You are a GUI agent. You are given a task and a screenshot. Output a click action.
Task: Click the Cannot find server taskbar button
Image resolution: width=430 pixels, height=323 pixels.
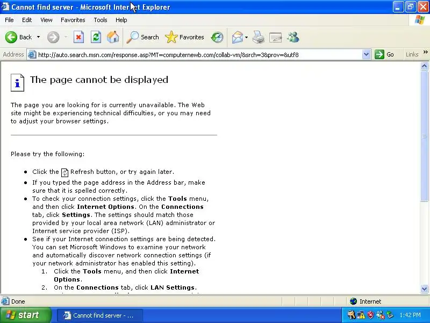[x=100, y=315]
